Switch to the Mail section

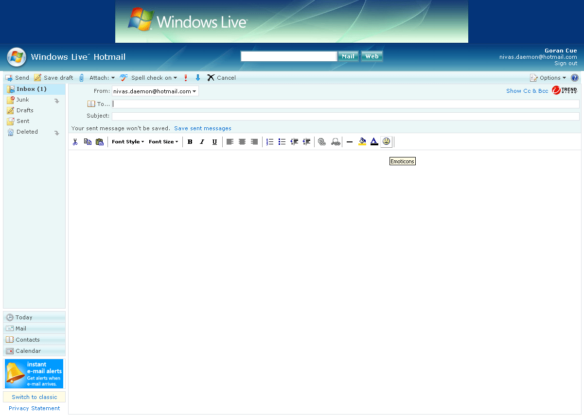click(34, 329)
